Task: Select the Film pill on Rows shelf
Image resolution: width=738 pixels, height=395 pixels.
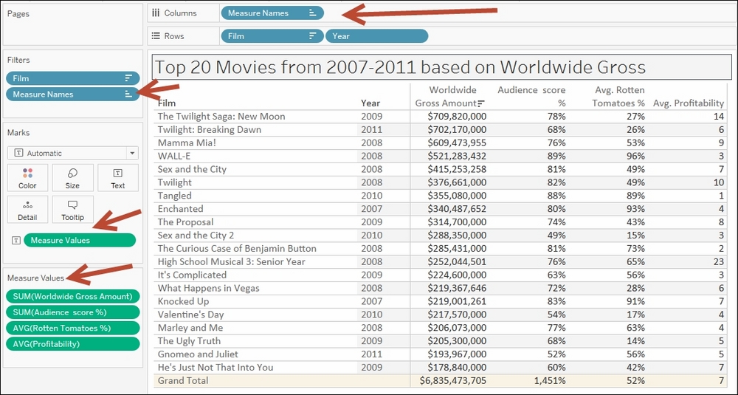Action: 272,35
